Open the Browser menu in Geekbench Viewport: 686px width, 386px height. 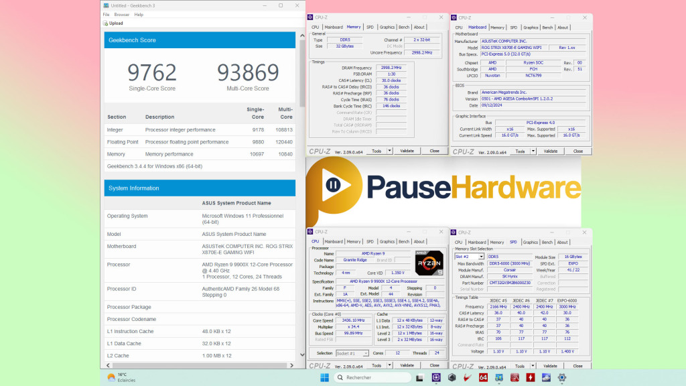[x=121, y=13]
